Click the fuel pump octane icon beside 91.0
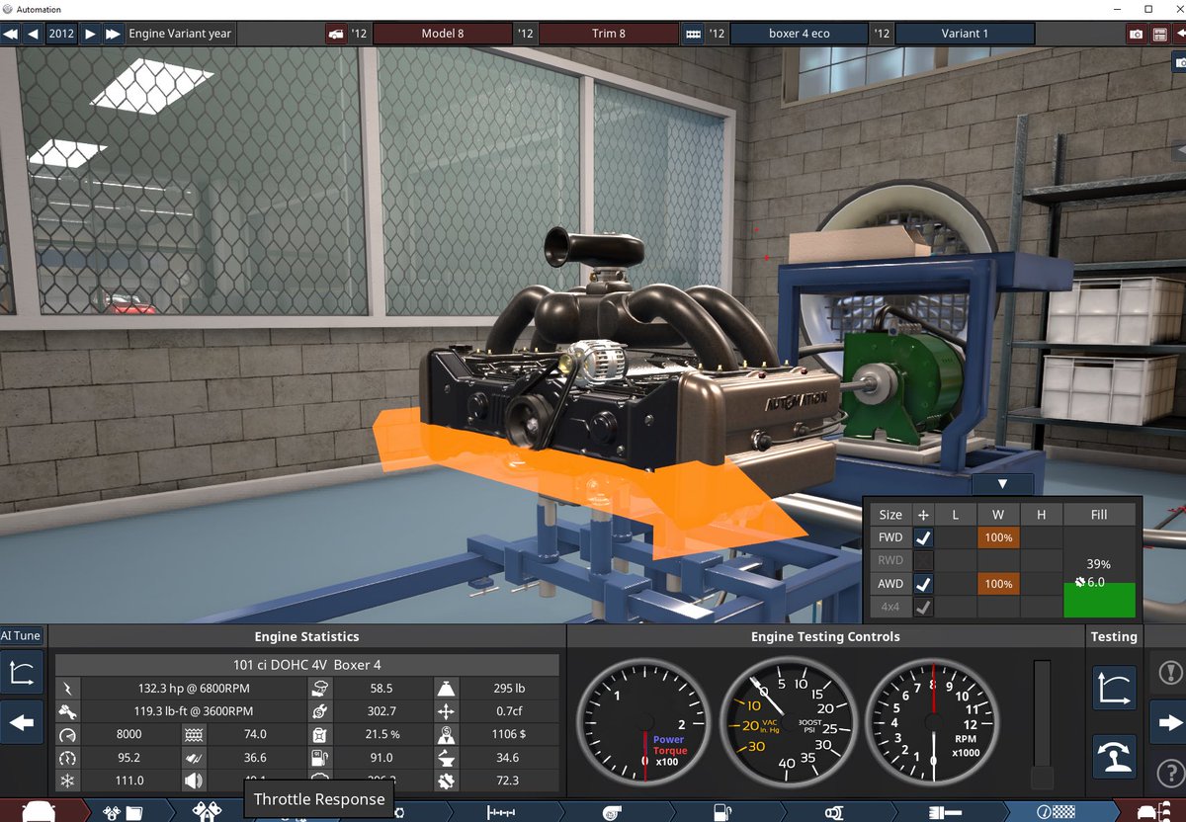 coord(319,758)
